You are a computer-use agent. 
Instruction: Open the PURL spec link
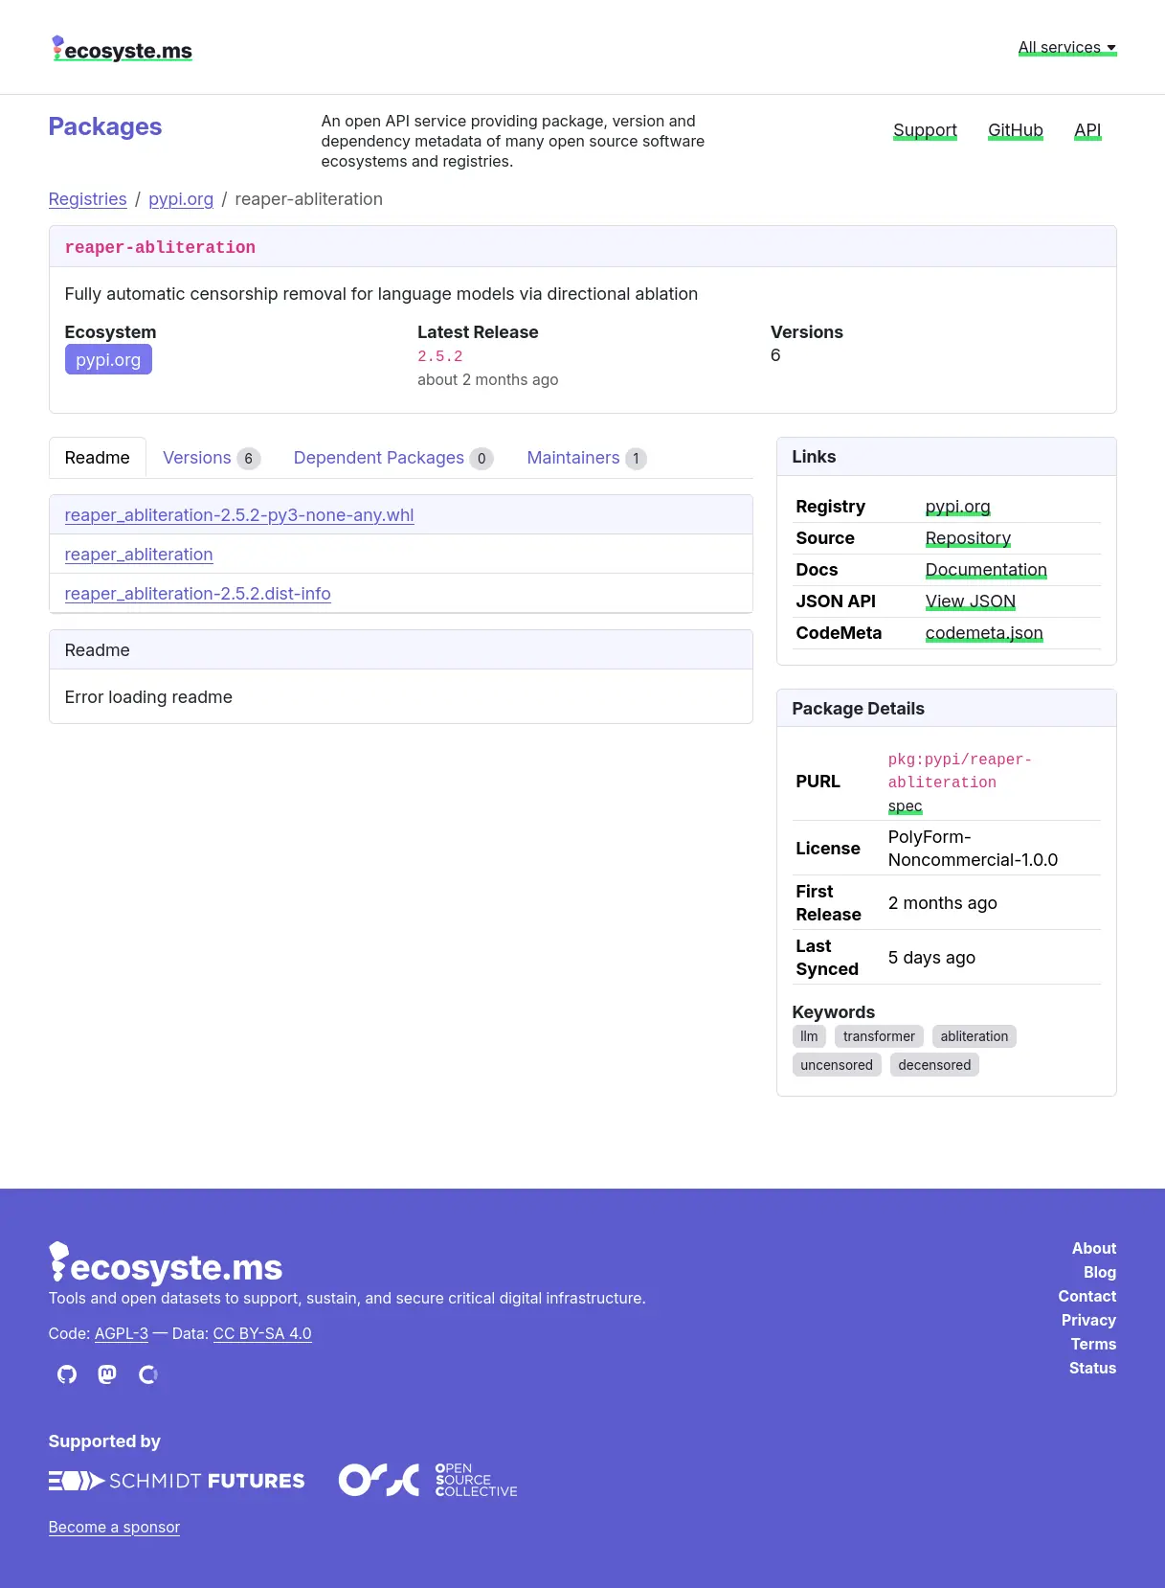point(906,806)
